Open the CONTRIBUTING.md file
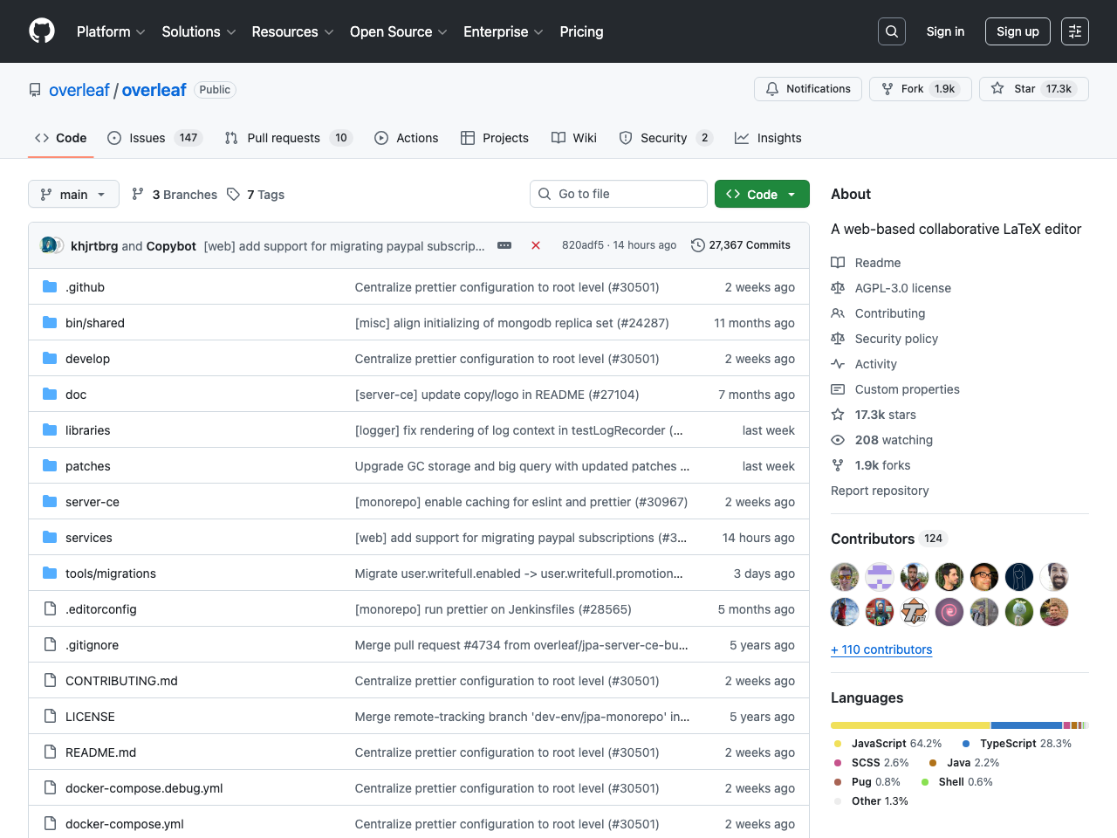1117x838 pixels. pos(121,680)
